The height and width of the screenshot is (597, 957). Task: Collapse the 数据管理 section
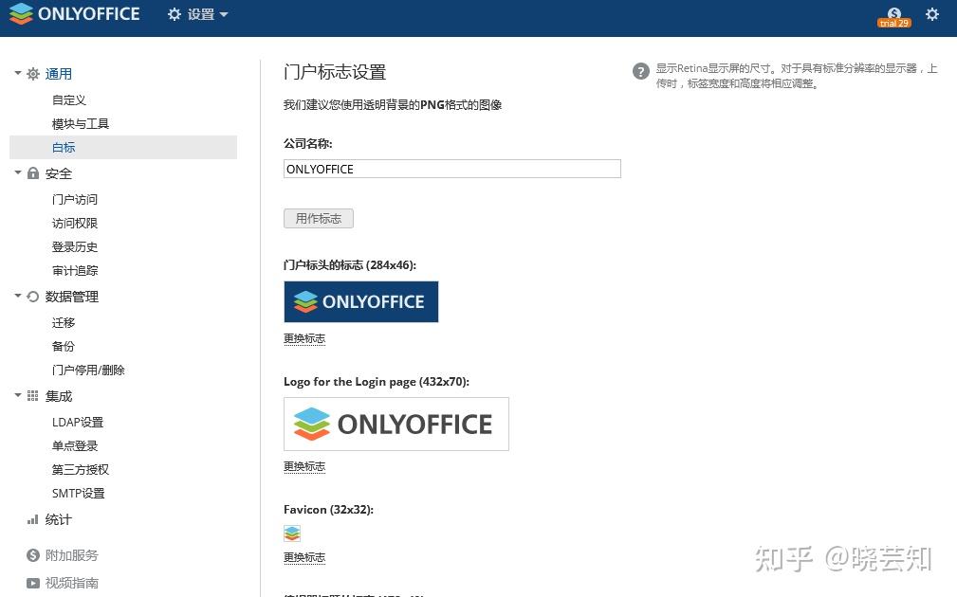click(17, 296)
